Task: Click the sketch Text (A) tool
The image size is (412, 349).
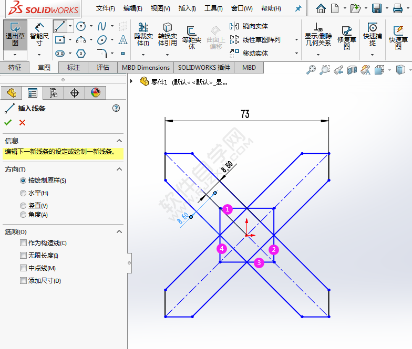Action: click(123, 40)
